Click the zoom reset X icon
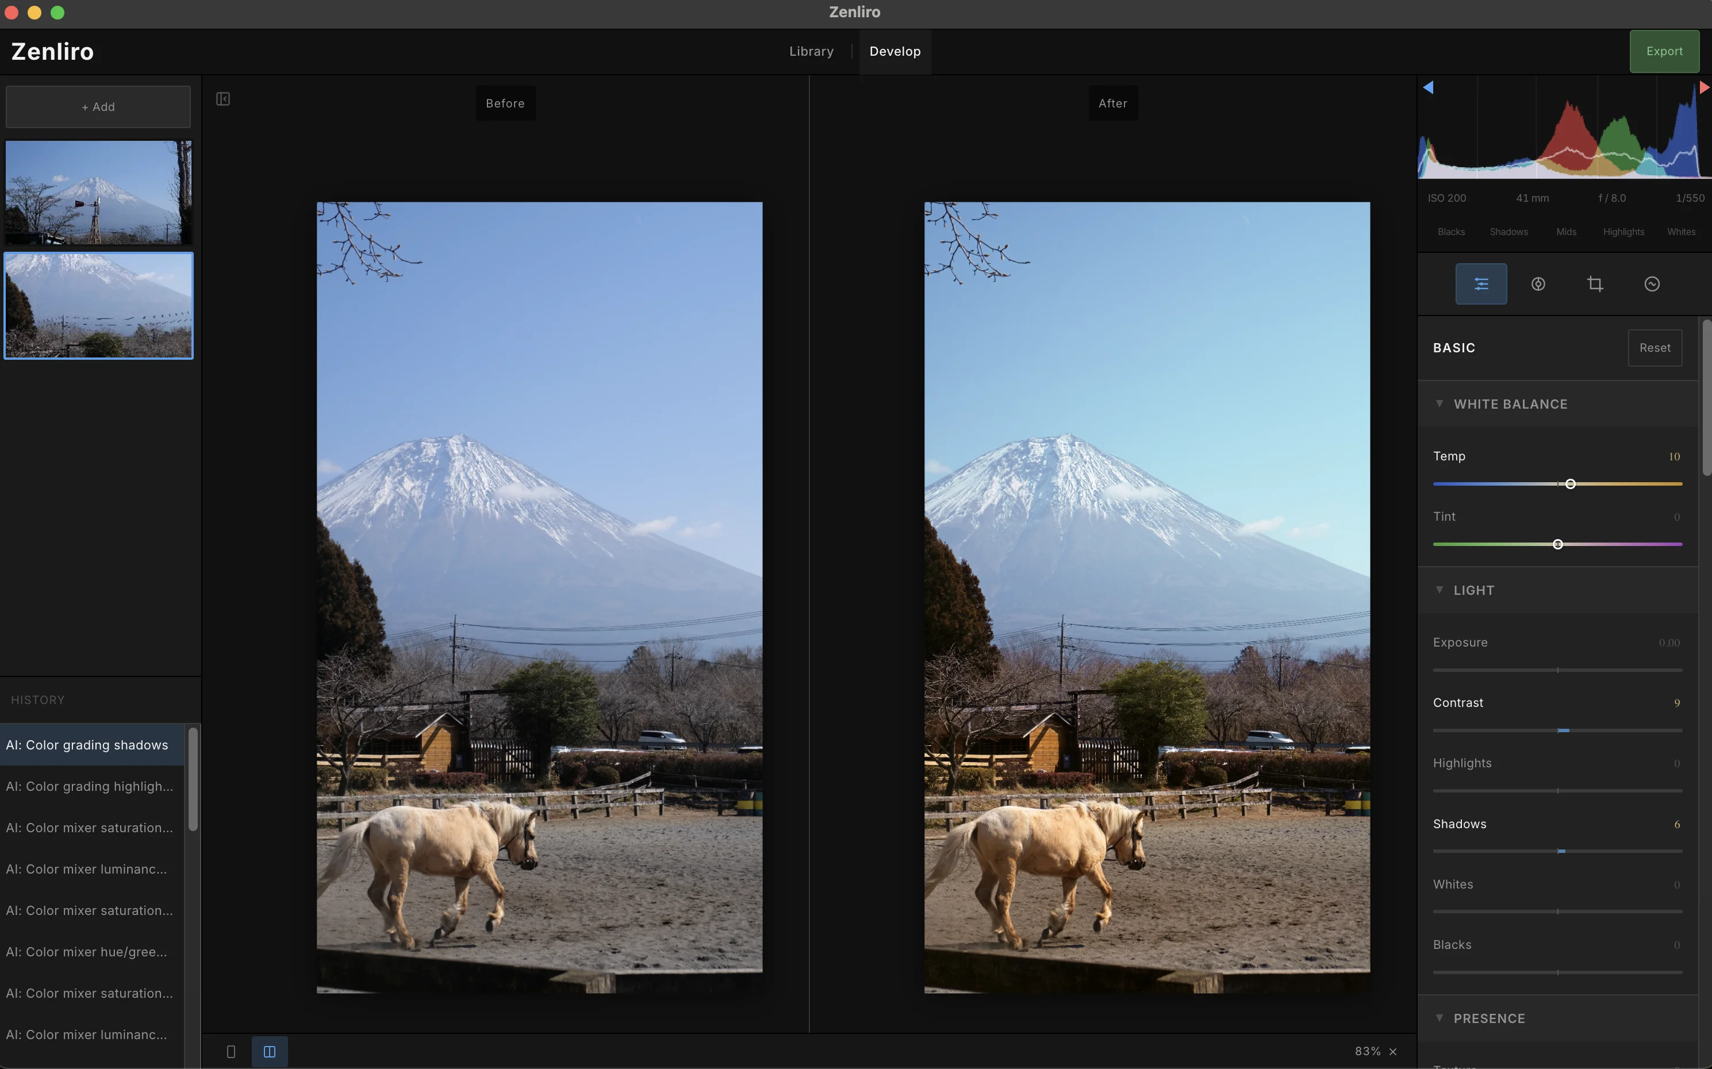Image resolution: width=1712 pixels, height=1069 pixels. tap(1393, 1051)
